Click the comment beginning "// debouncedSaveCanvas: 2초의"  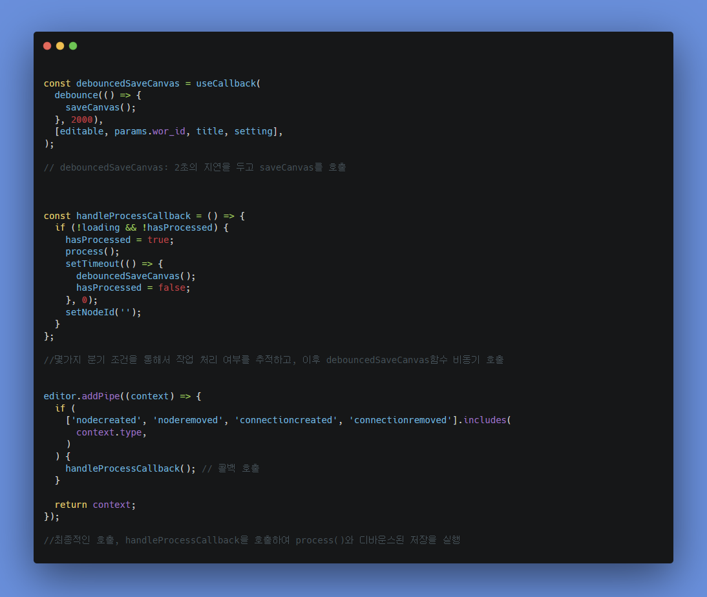[195, 167]
